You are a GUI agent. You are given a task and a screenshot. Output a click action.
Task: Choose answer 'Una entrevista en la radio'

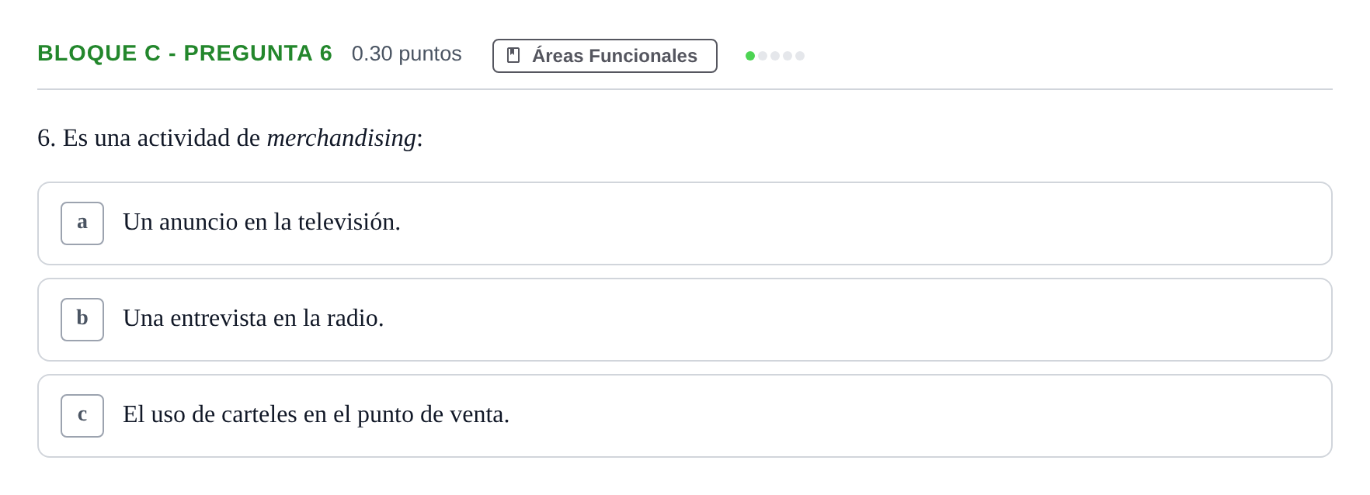[253, 319]
